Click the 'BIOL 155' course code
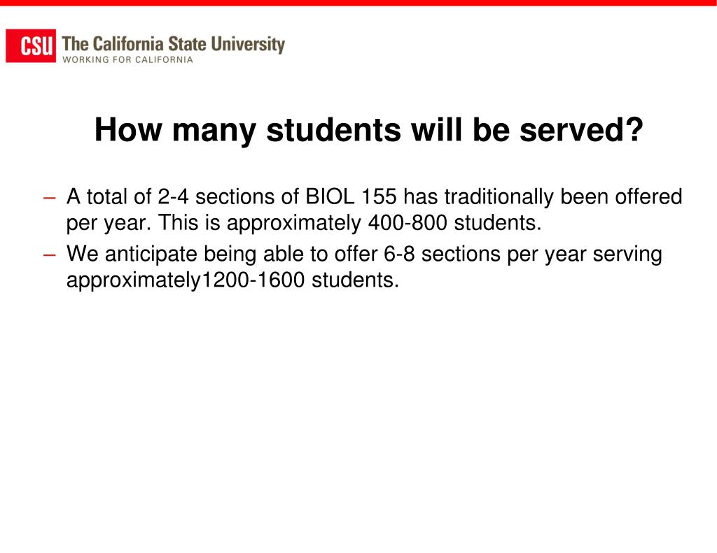The image size is (717, 553). [x=351, y=197]
